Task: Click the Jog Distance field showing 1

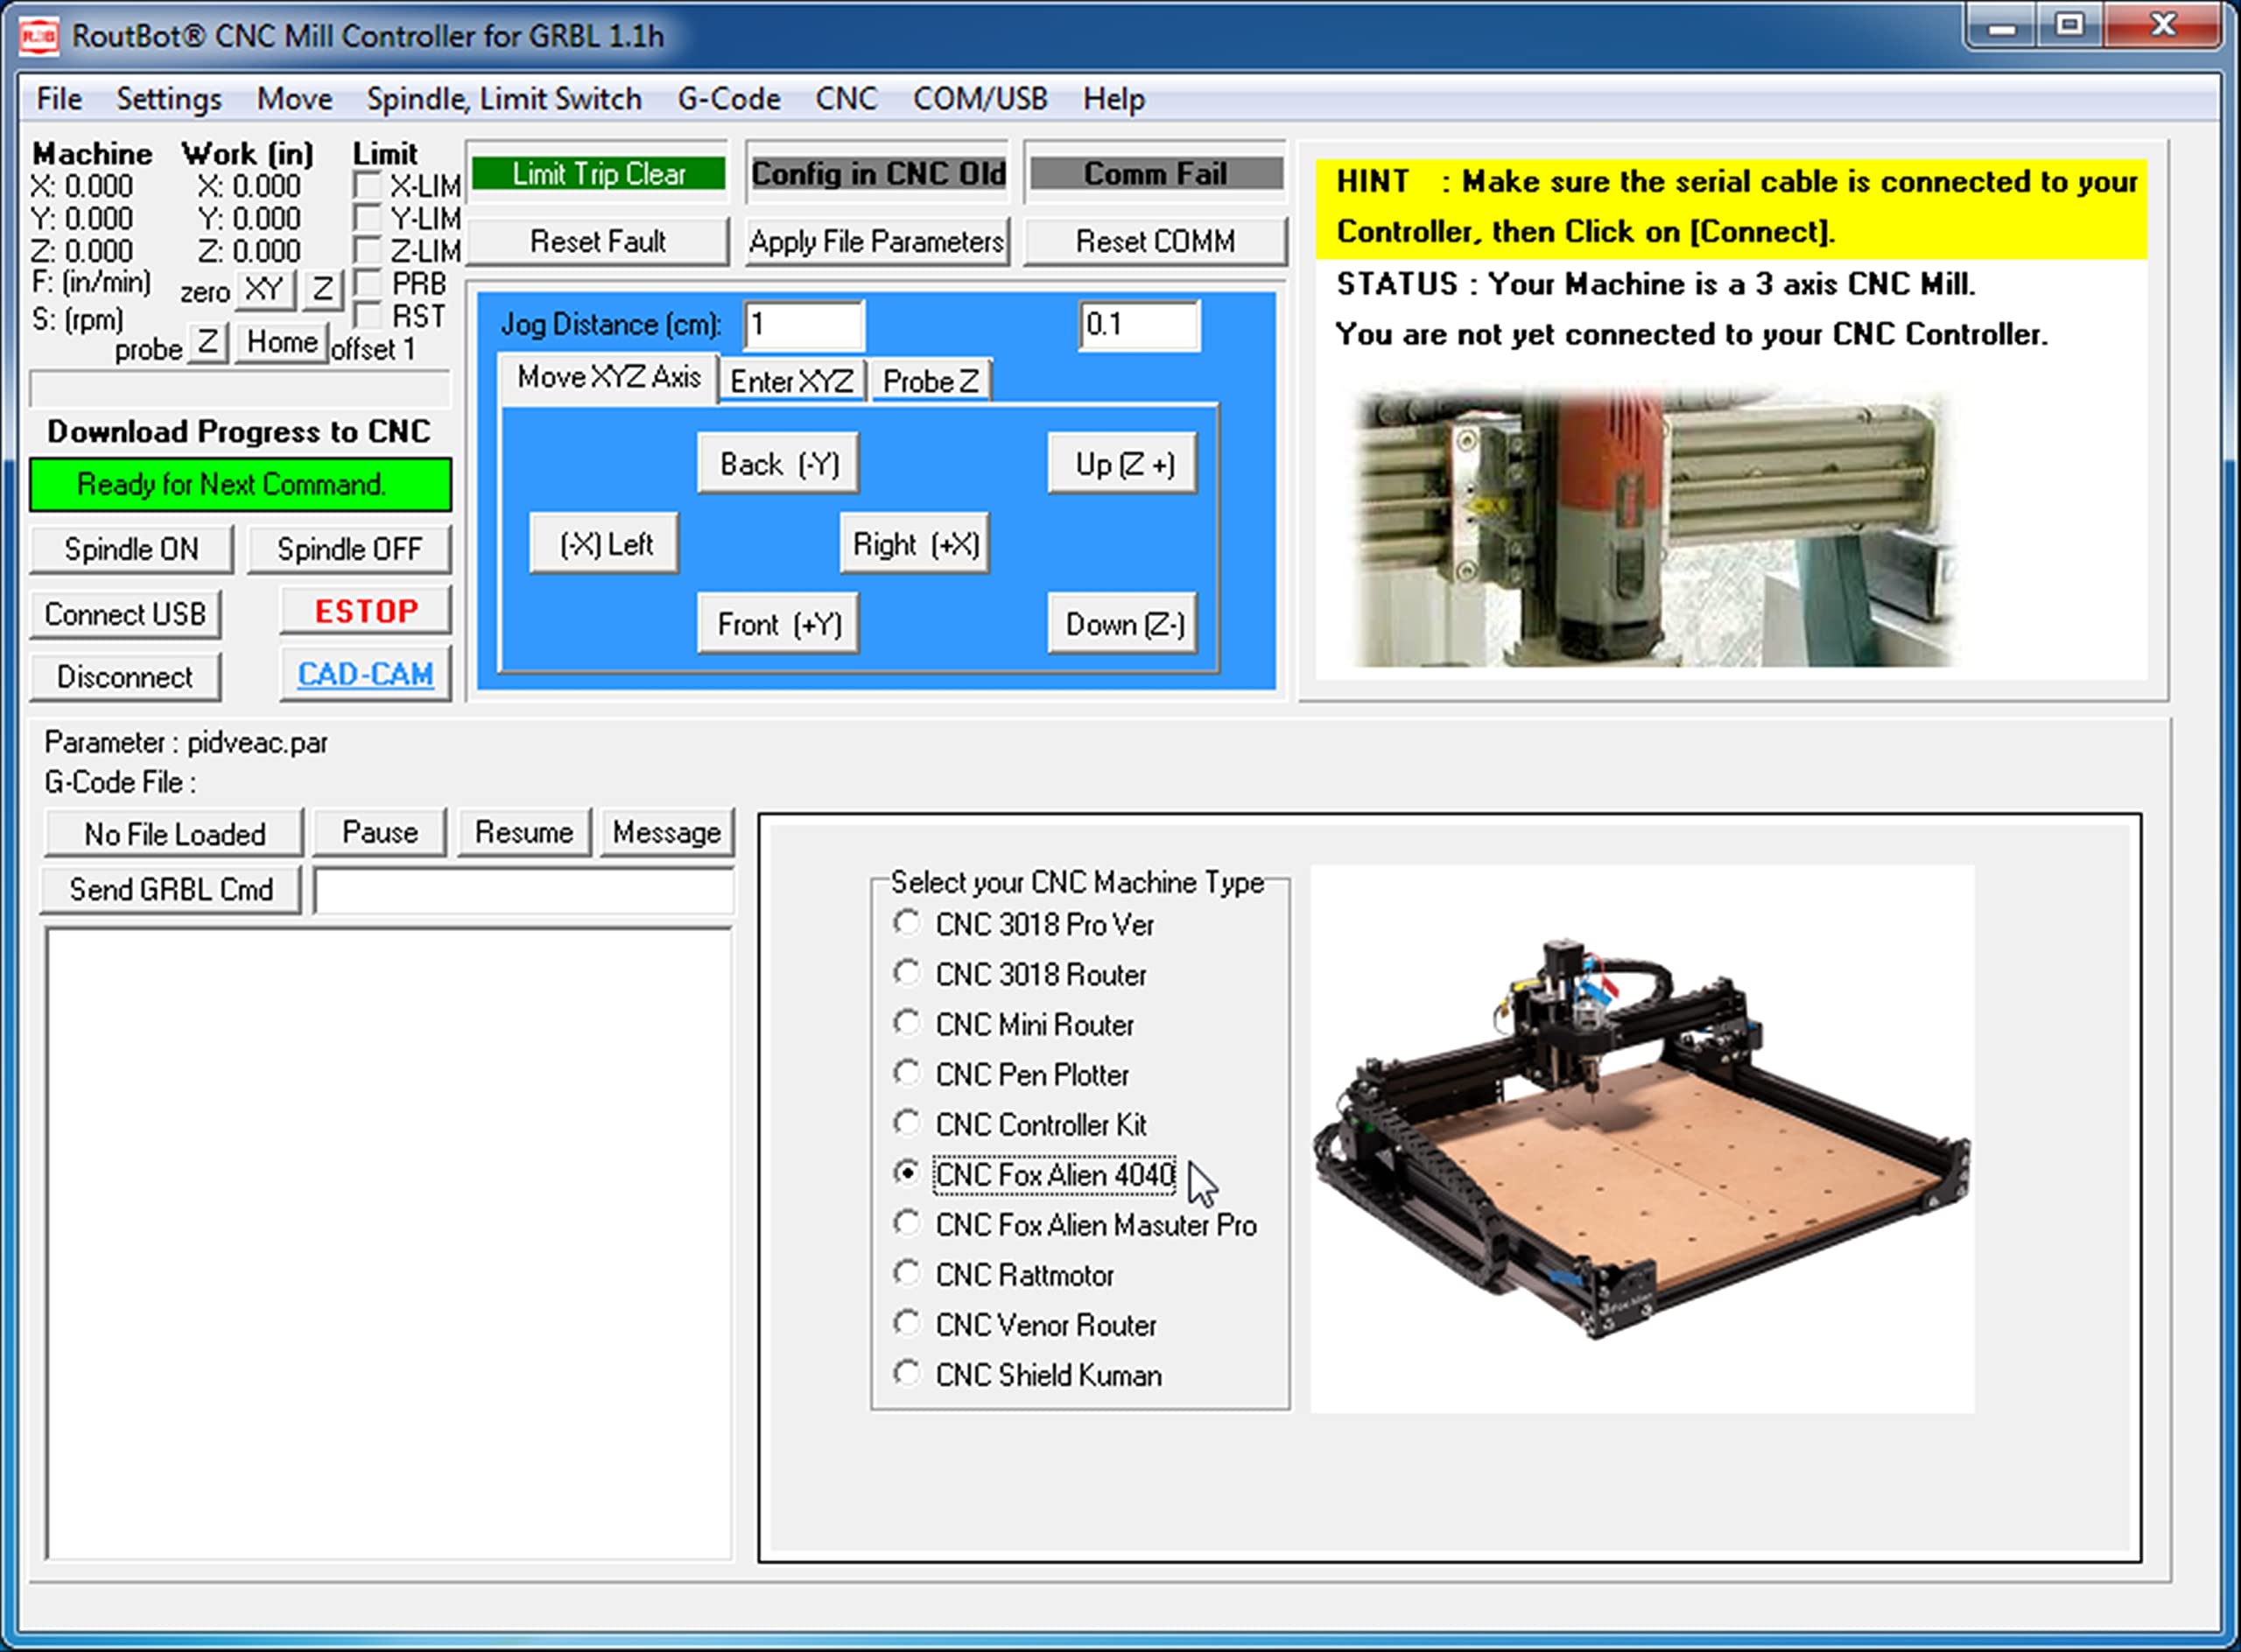Action: tap(804, 325)
